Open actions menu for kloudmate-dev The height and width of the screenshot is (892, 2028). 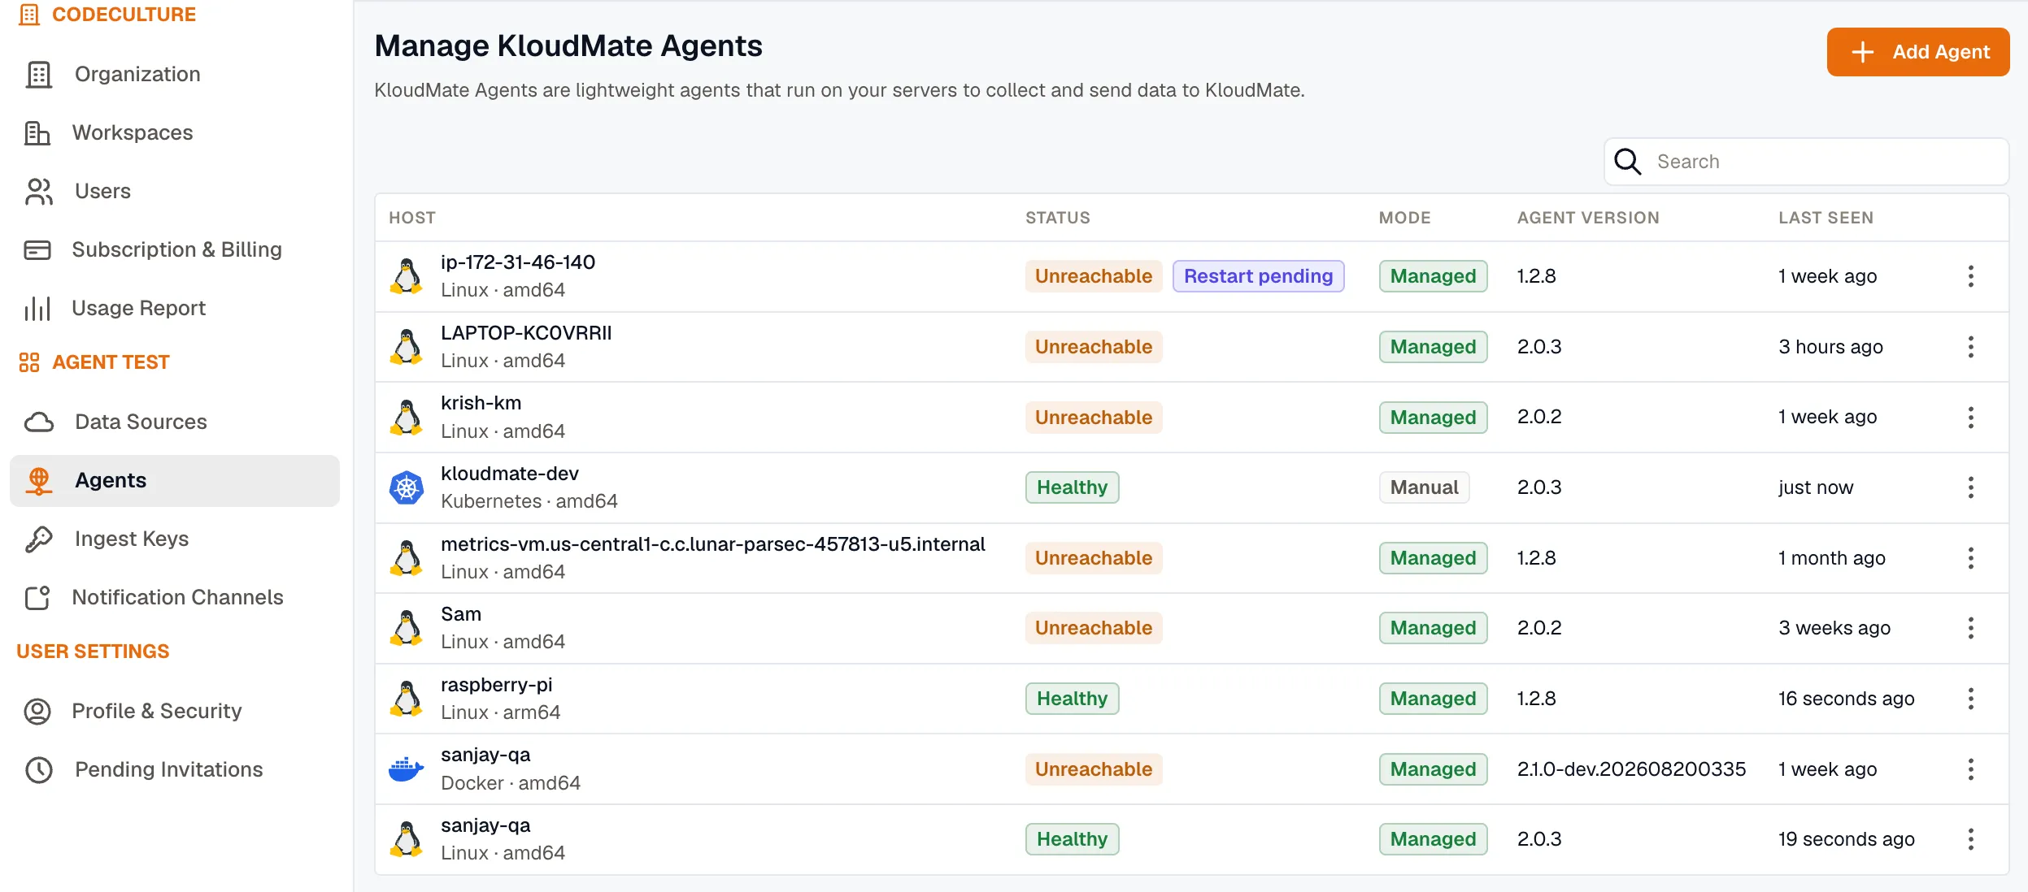click(1971, 487)
